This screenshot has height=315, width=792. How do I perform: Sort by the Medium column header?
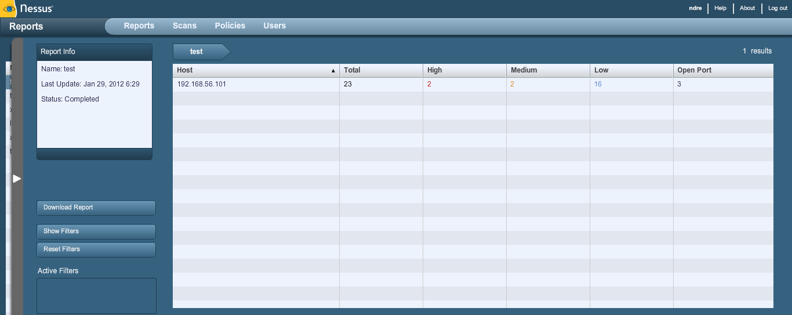click(548, 70)
